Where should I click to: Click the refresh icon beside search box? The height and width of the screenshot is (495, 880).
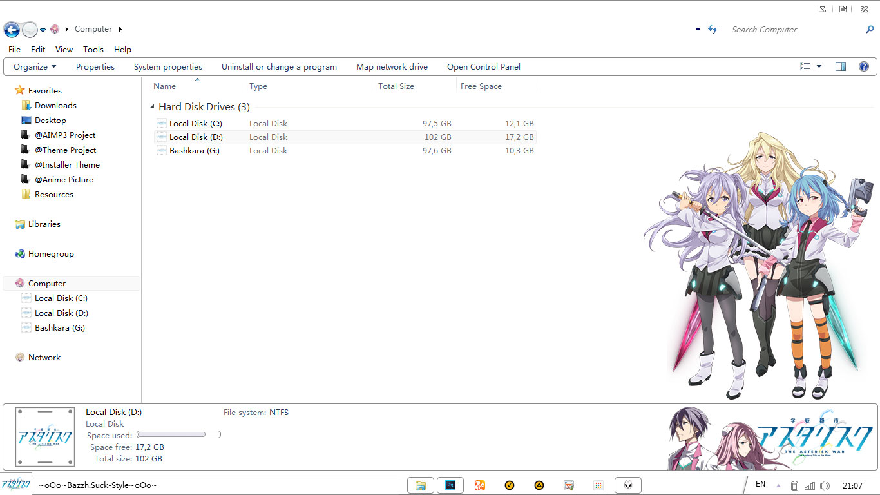713,30
